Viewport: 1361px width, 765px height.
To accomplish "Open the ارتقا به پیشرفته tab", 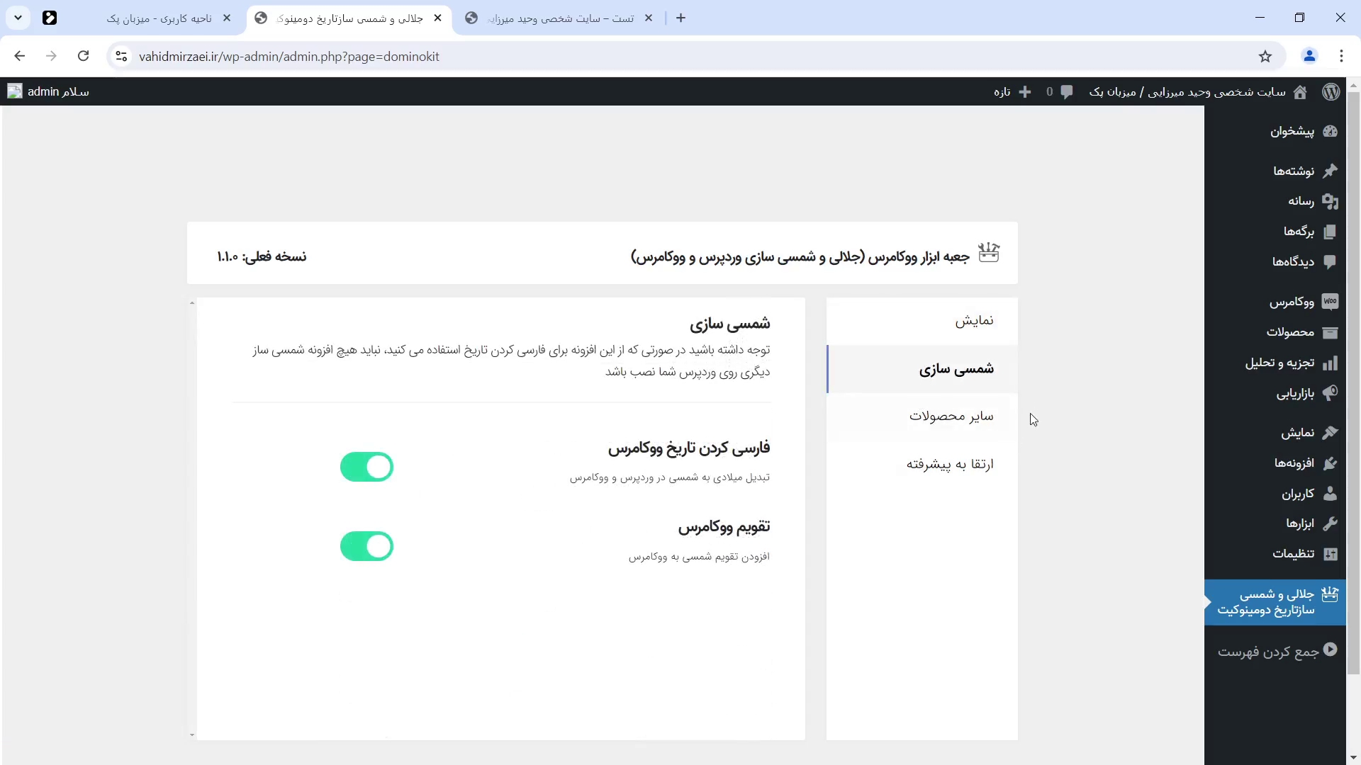I will [x=922, y=465].
